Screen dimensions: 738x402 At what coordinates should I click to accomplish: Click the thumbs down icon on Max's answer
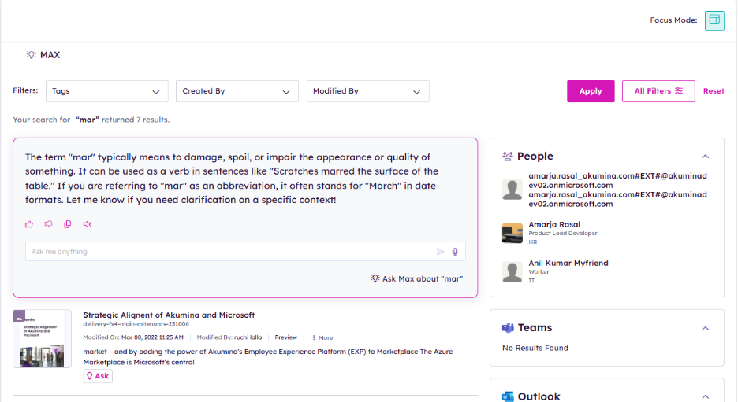pyautogui.click(x=48, y=224)
